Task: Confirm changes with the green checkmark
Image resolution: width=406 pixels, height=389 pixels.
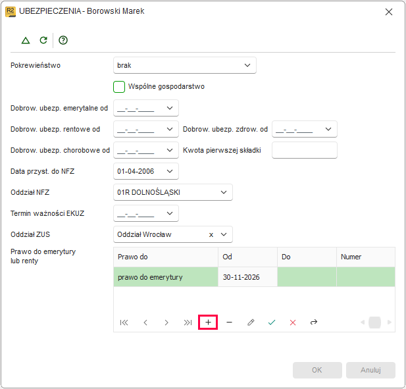Action: pyautogui.click(x=272, y=322)
